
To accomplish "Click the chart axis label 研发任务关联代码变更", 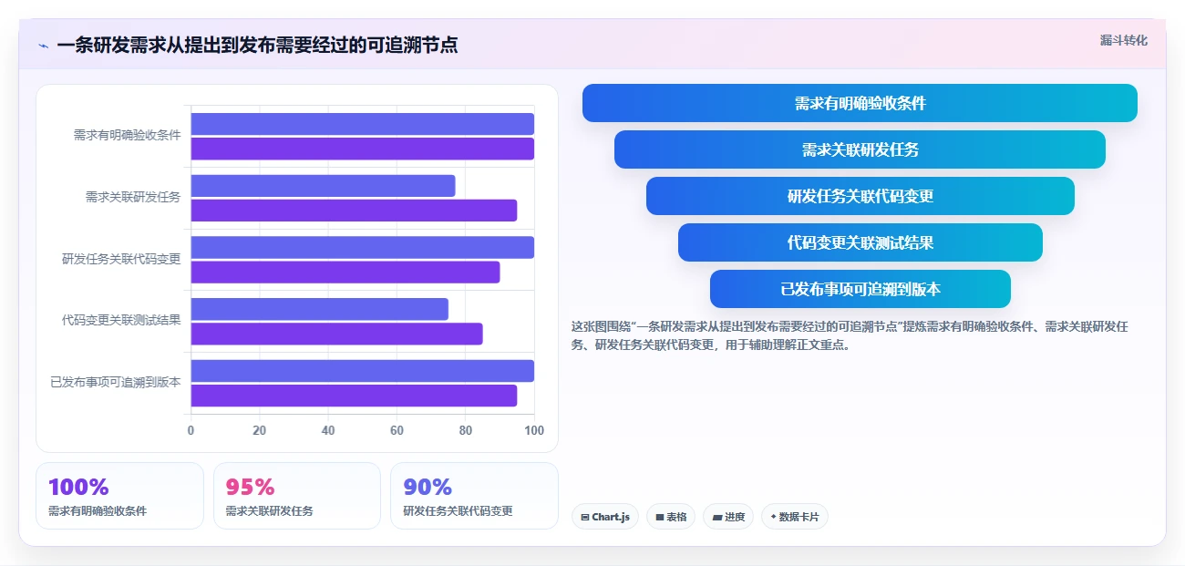I will (x=121, y=258).
